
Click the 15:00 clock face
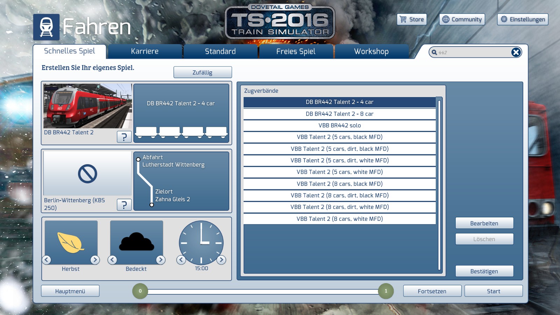coord(201,243)
